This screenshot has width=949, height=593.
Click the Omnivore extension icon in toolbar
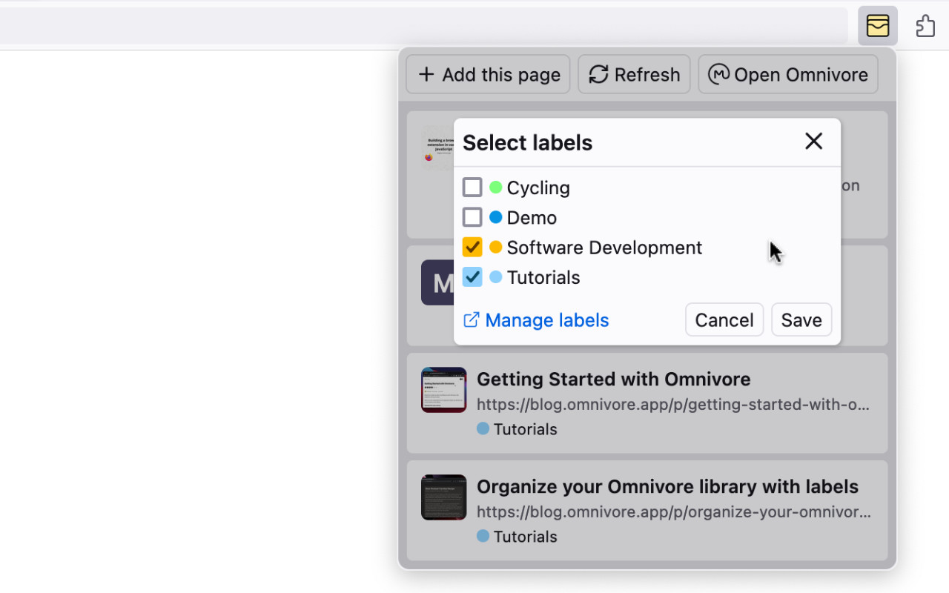(x=878, y=26)
